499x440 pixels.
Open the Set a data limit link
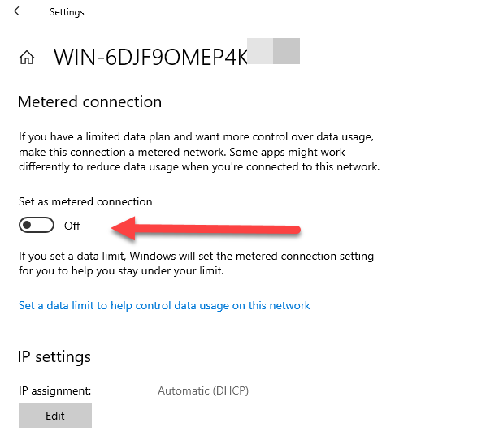coord(164,306)
